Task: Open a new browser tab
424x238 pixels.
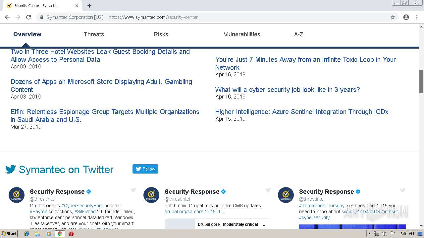Action: (x=89, y=6)
